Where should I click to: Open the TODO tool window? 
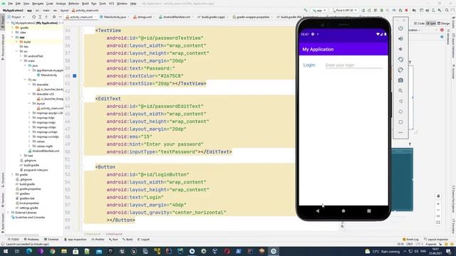(14, 240)
